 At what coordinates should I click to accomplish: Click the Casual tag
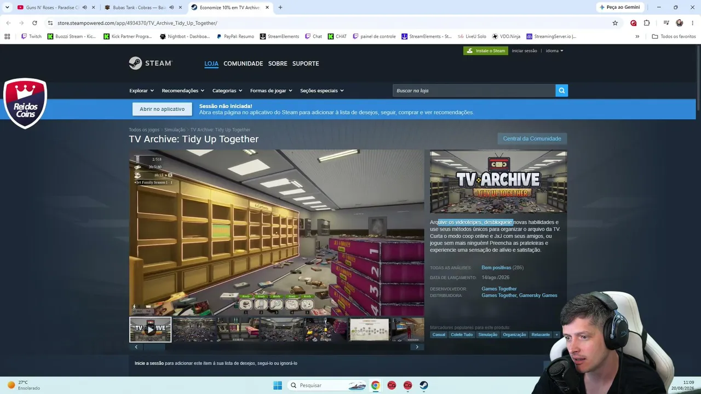(x=439, y=335)
